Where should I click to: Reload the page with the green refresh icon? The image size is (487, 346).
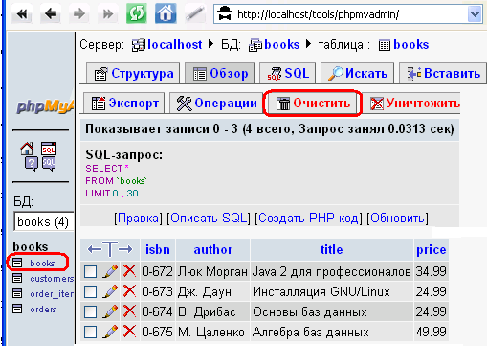point(137,13)
